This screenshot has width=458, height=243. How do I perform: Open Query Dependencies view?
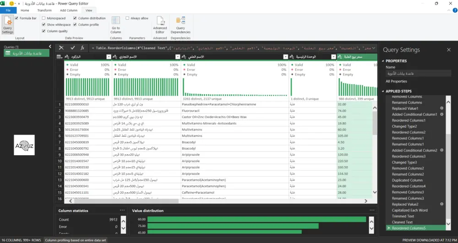(x=180, y=25)
